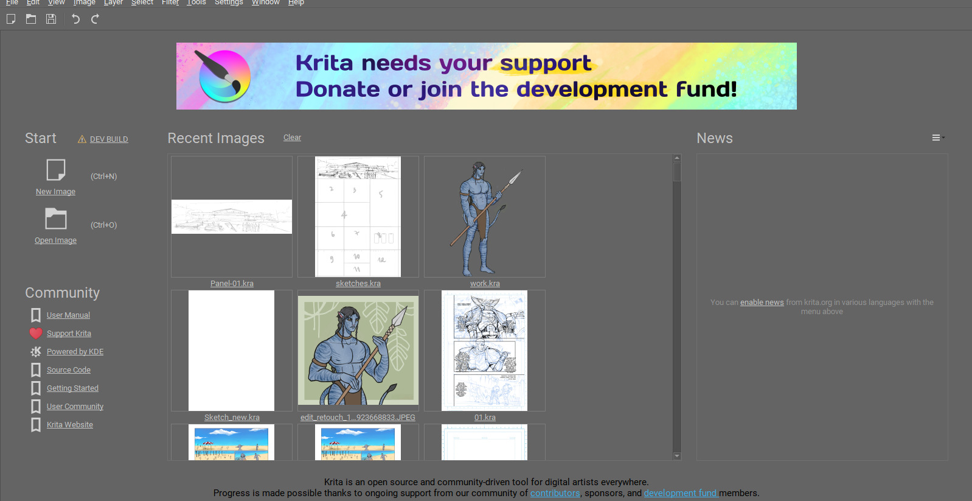The height and width of the screenshot is (501, 972).
Task: Open the Select menu
Action: (x=142, y=2)
